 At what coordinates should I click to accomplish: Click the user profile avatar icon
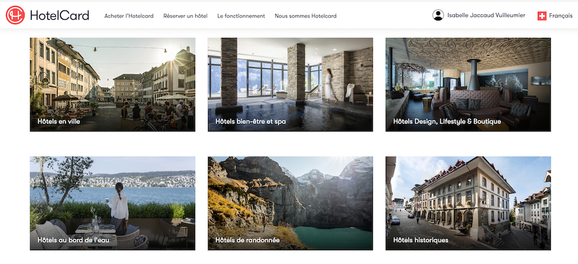[x=438, y=16]
